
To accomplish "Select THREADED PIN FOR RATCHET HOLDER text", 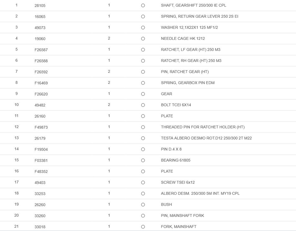I will pyautogui.click(x=203, y=127).
